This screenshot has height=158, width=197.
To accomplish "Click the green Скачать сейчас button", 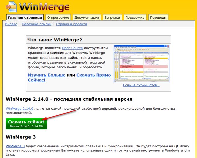I will pyautogui.click(x=26, y=123).
